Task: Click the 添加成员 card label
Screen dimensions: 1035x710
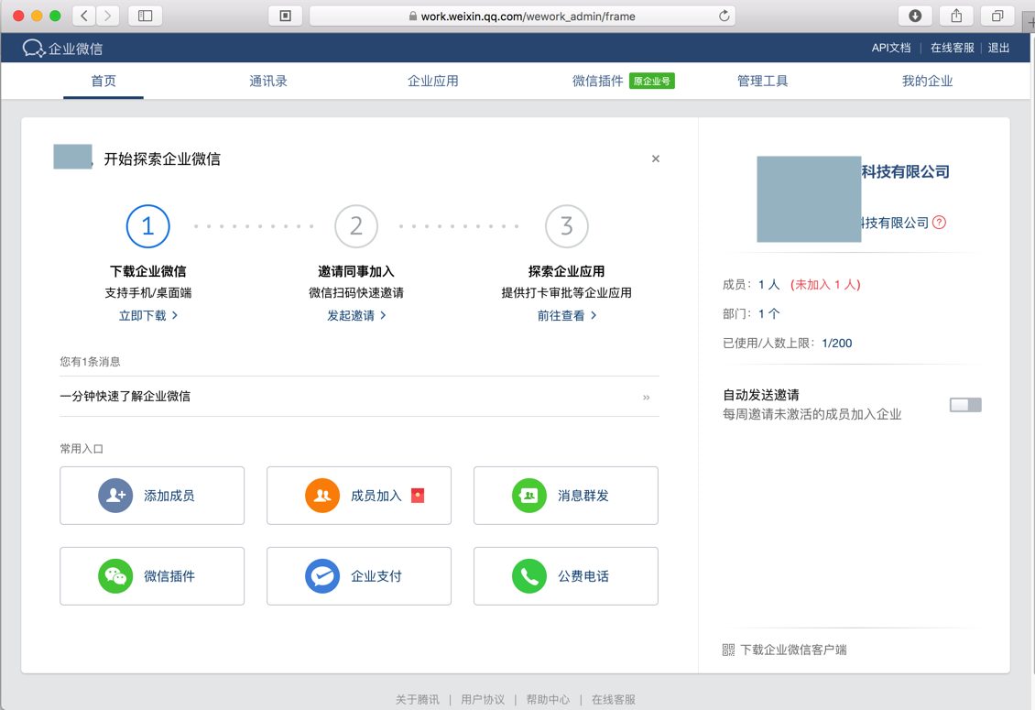Action: 169,496
